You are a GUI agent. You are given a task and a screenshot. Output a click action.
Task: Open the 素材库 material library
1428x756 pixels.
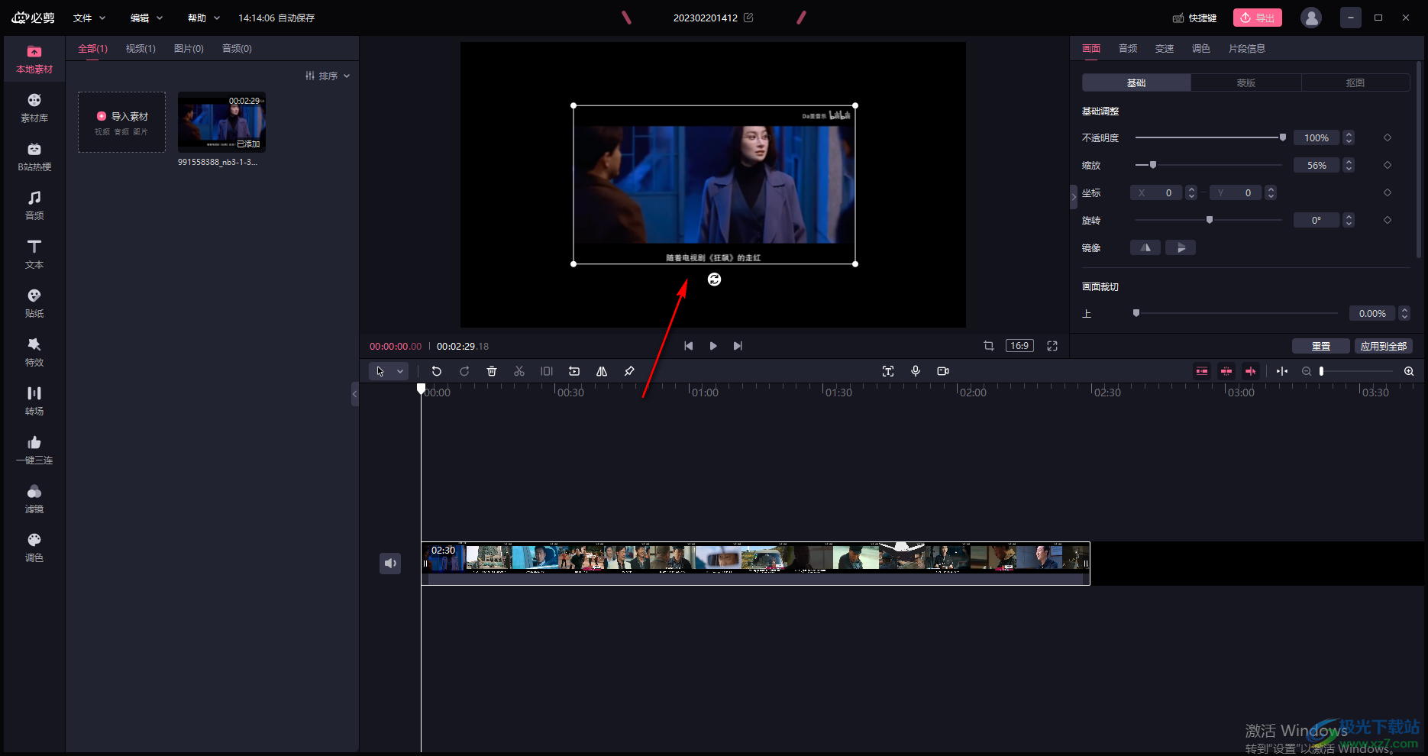34,108
